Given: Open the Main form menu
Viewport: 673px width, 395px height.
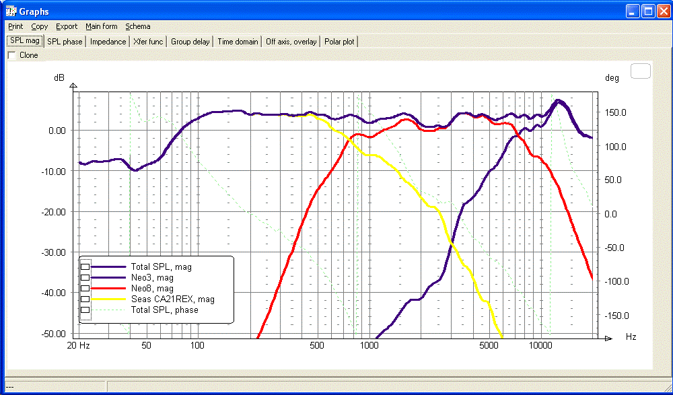Looking at the screenshot, I should click(x=102, y=27).
